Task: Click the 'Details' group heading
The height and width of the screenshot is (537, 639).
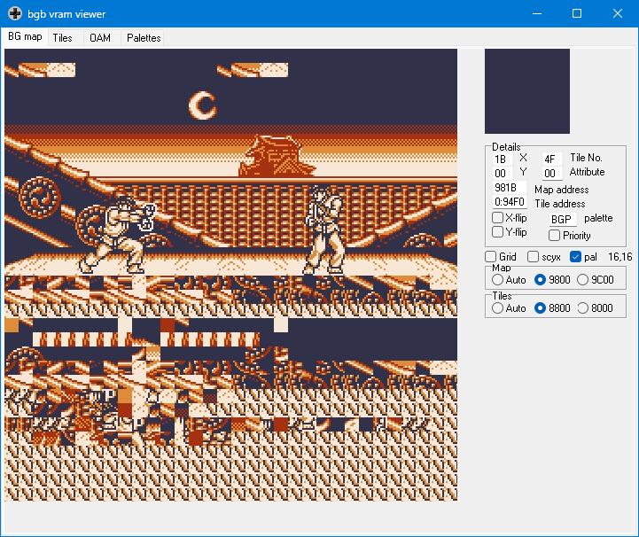Action: coord(506,147)
